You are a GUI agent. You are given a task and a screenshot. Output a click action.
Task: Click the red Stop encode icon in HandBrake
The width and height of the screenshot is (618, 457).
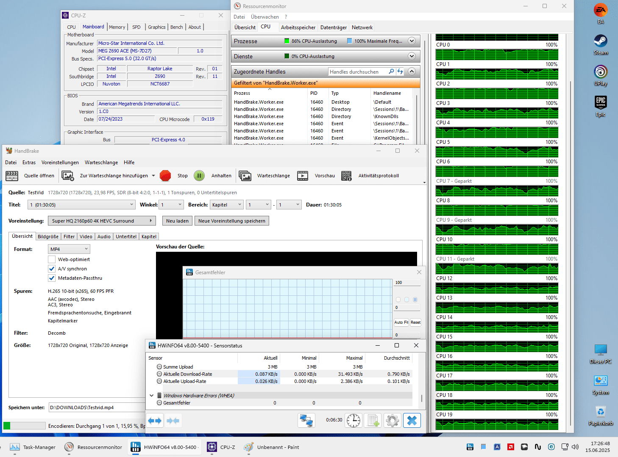165,176
